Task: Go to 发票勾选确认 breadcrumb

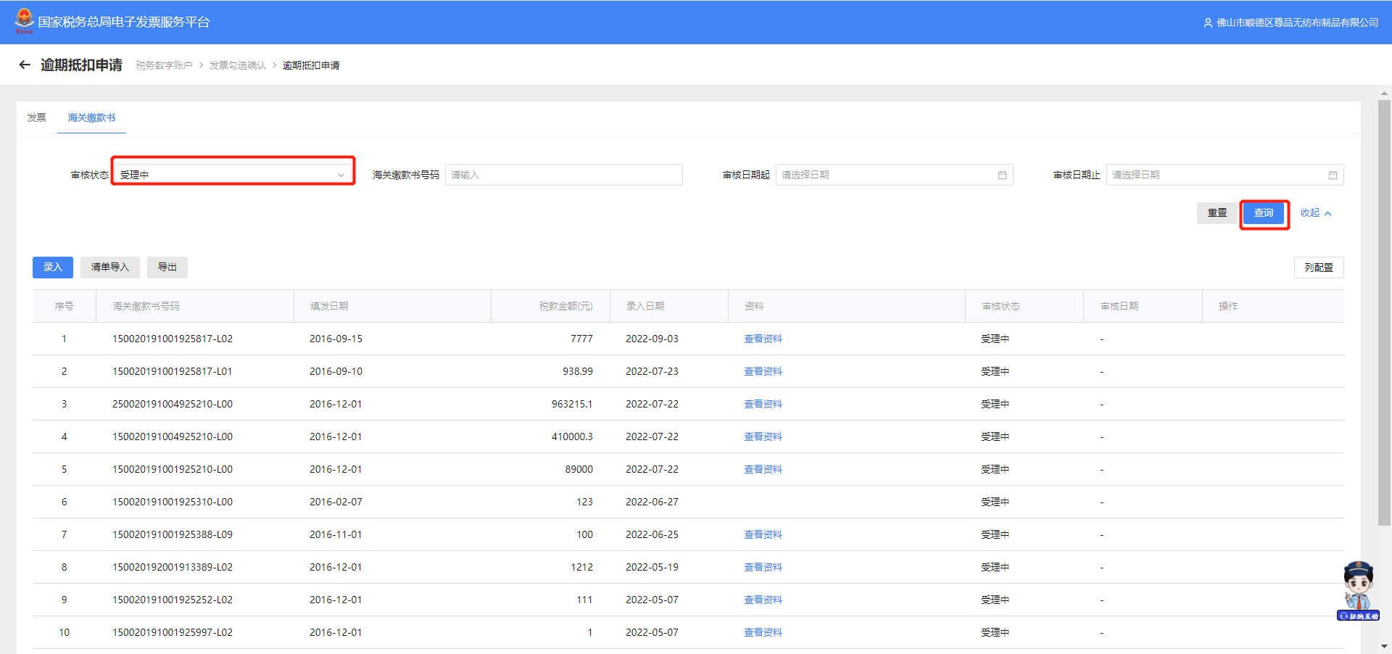Action: click(238, 66)
